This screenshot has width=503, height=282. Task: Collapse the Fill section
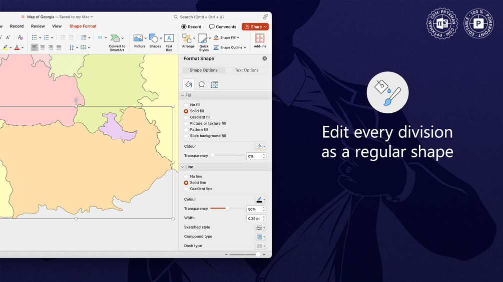tap(183, 95)
